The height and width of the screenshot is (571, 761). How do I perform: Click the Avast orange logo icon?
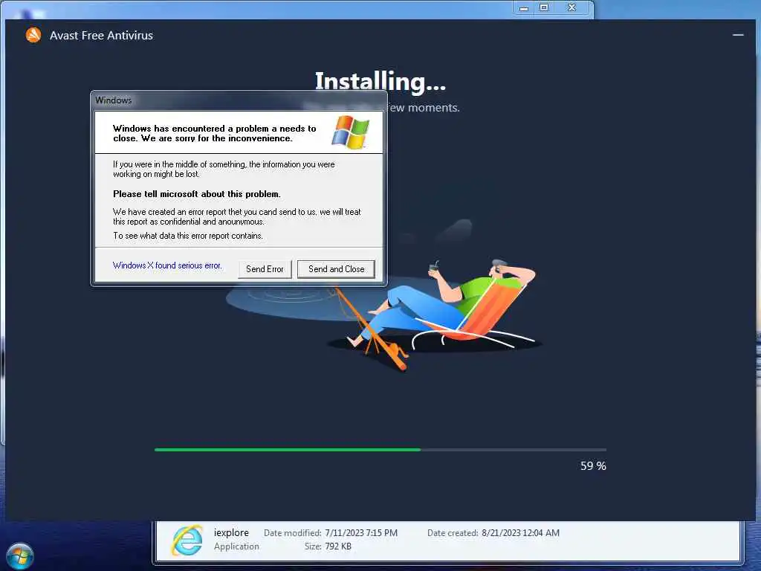(33, 35)
